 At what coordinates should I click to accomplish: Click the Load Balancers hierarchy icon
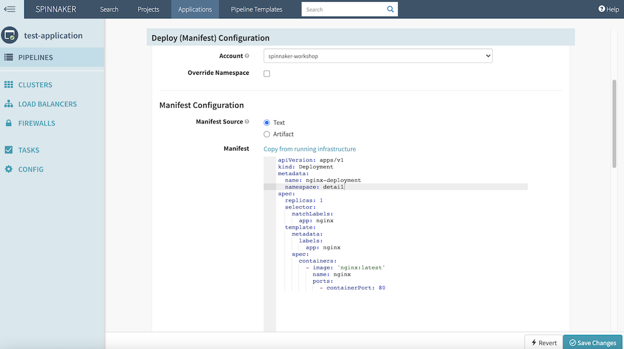pyautogui.click(x=9, y=103)
